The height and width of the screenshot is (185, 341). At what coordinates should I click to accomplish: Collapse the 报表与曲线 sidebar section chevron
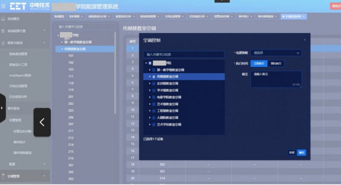tap(44, 43)
